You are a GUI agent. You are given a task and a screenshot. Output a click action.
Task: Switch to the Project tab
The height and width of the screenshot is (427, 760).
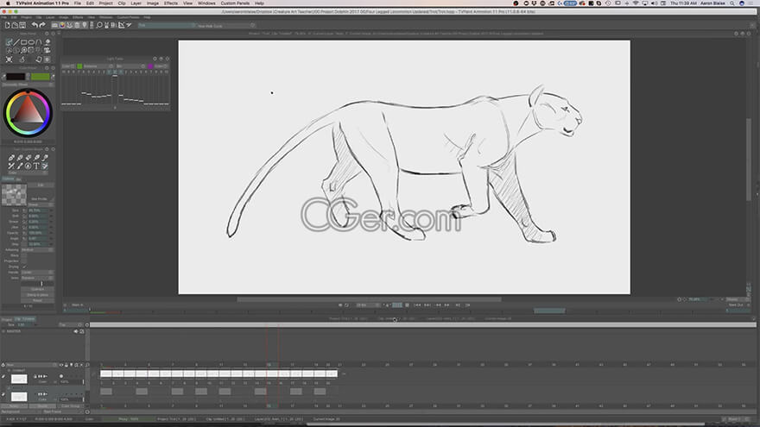click(x=7, y=319)
